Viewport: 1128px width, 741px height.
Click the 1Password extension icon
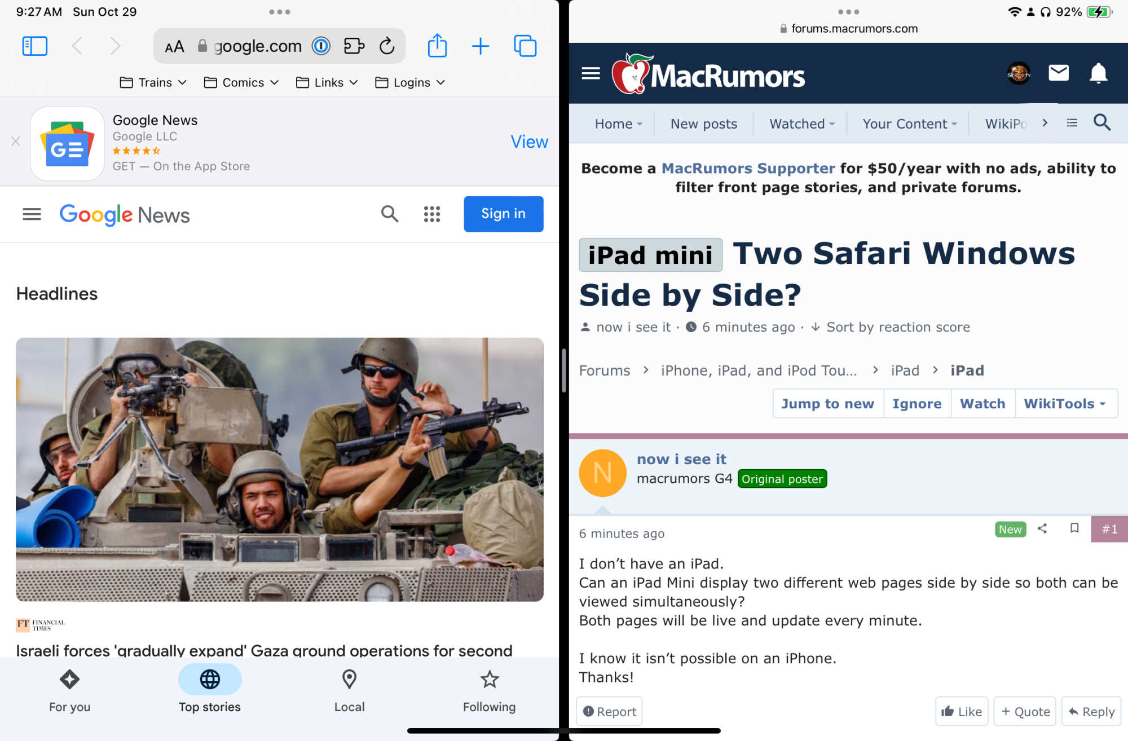(x=321, y=46)
